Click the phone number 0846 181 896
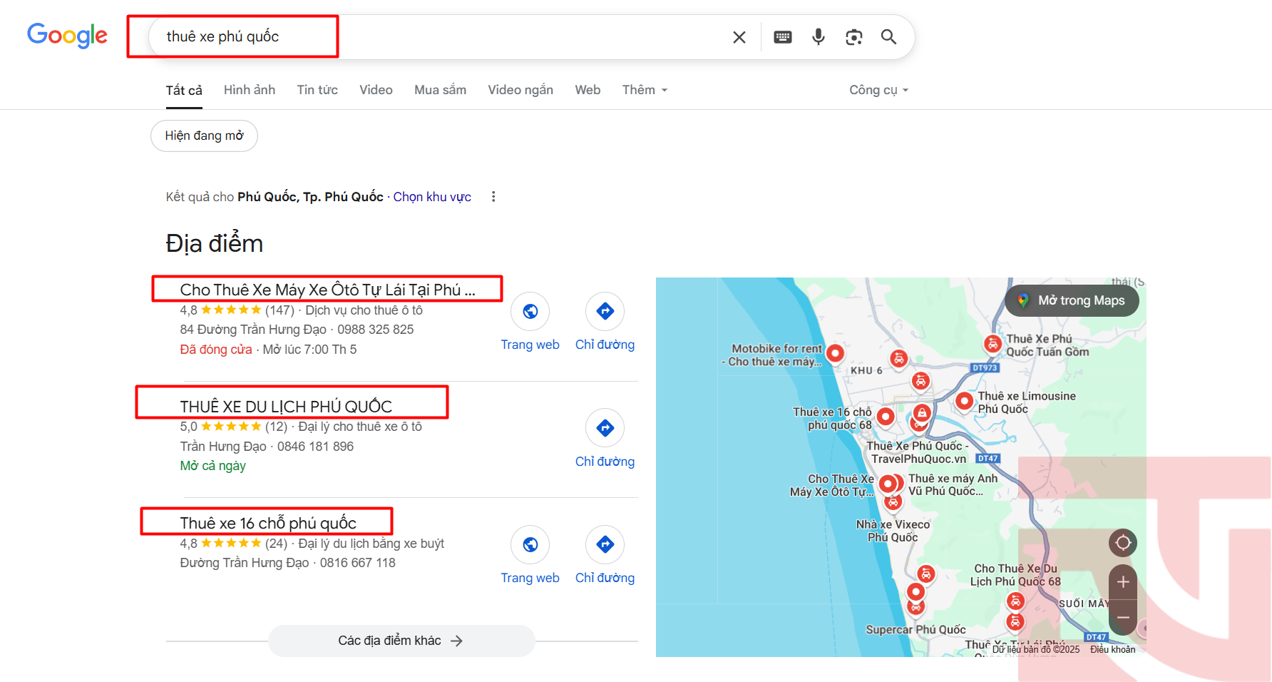1272x682 pixels. (315, 447)
